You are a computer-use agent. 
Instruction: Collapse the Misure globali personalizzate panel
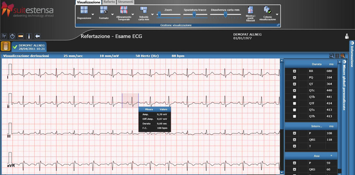(344, 62)
